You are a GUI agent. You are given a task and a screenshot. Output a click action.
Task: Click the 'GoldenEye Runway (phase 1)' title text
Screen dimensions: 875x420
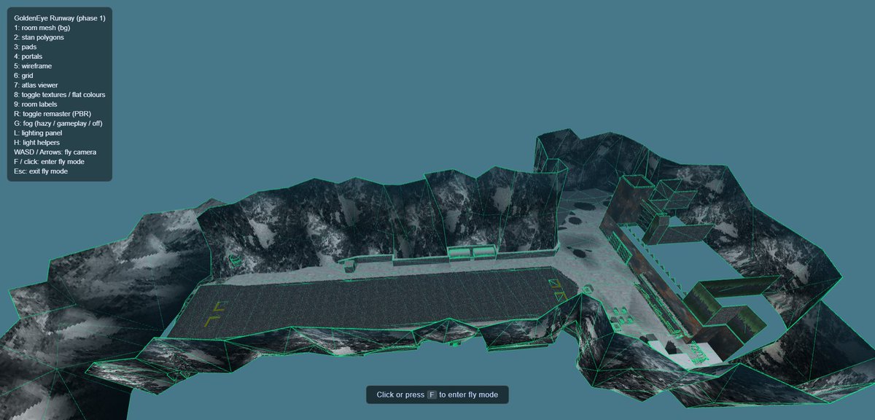(60, 18)
